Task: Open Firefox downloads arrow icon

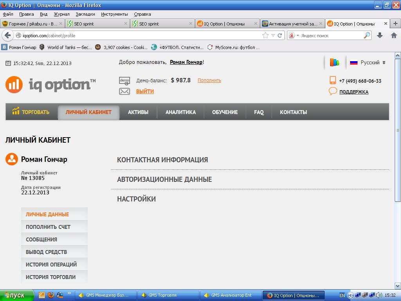Action: [x=380, y=35]
